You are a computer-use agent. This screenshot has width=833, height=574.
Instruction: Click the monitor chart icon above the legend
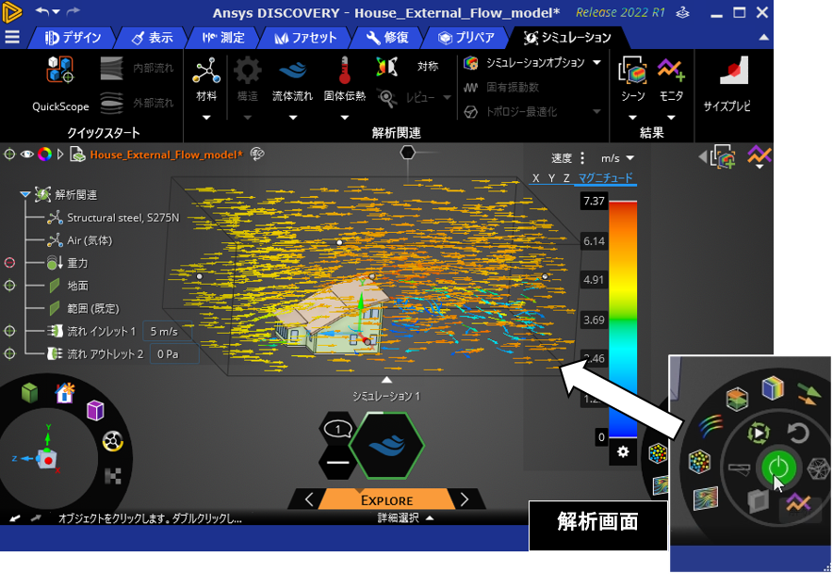tap(759, 156)
